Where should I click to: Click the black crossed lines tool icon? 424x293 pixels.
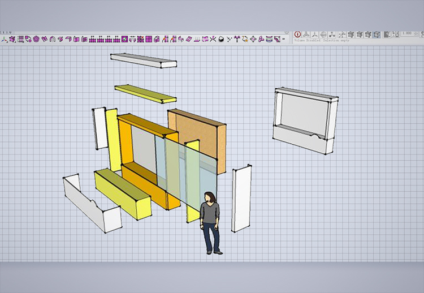pos(213,39)
